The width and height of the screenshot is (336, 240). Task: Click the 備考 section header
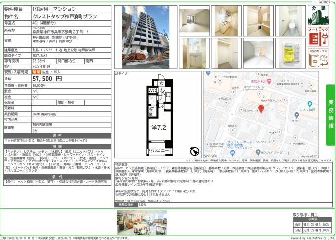57,135
